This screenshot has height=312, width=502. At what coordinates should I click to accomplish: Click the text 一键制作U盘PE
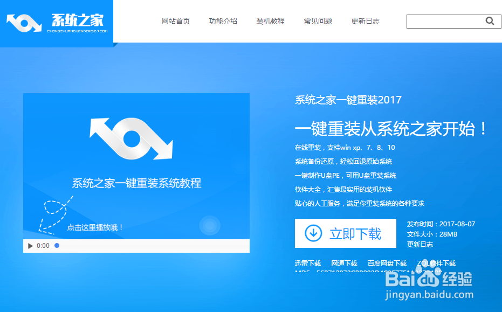pyautogui.click(x=317, y=176)
